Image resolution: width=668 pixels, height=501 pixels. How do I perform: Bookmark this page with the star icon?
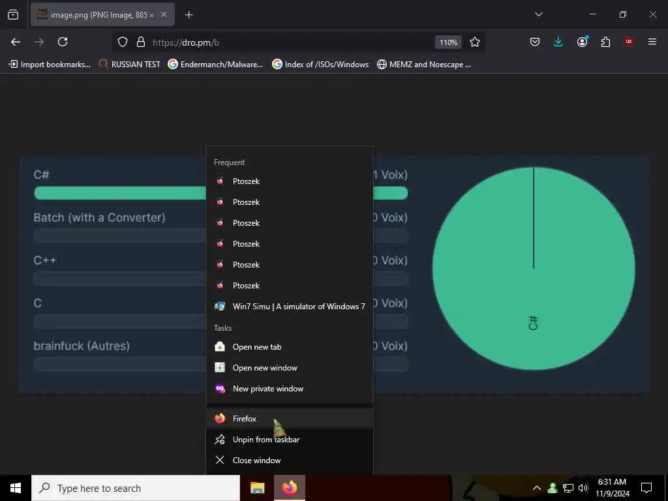pos(475,42)
